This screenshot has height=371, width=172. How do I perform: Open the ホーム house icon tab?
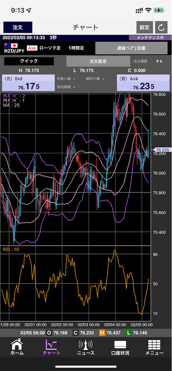click(x=17, y=347)
